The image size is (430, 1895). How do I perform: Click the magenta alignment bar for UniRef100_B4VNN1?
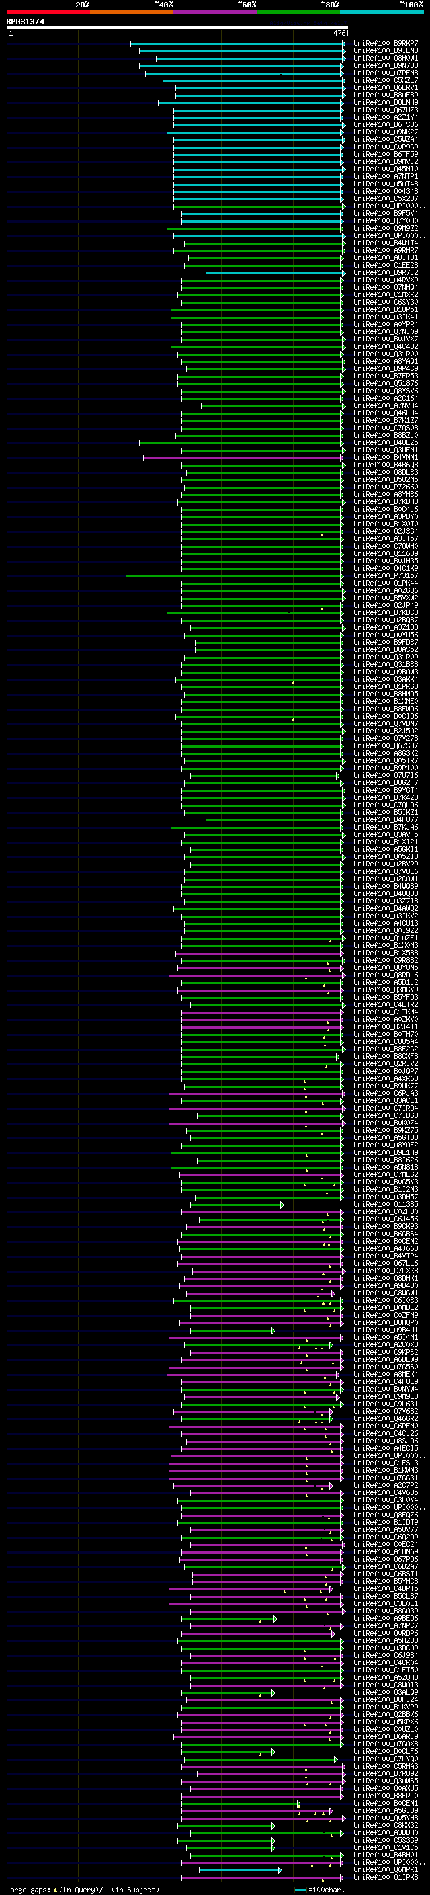point(244,458)
